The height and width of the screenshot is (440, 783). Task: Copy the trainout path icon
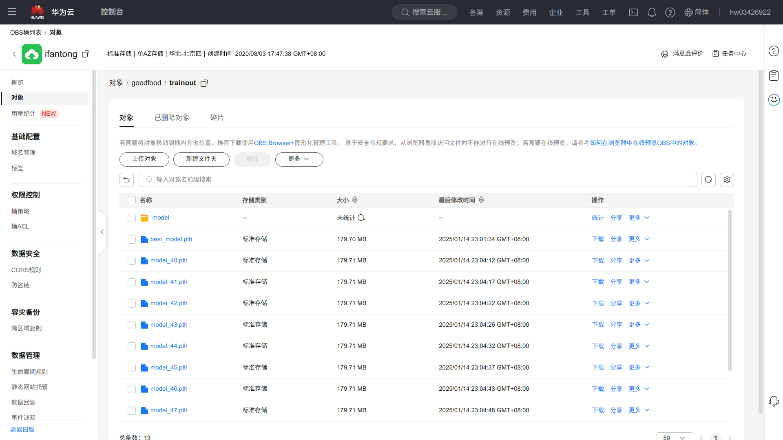[x=204, y=83]
